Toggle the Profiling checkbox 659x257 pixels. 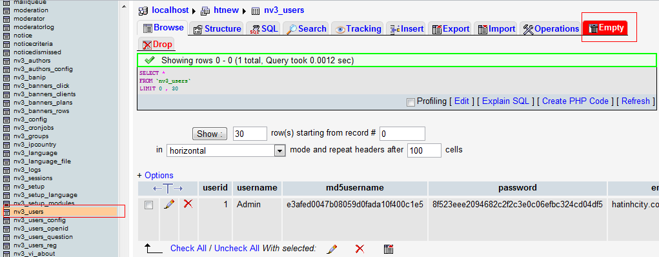click(x=411, y=102)
